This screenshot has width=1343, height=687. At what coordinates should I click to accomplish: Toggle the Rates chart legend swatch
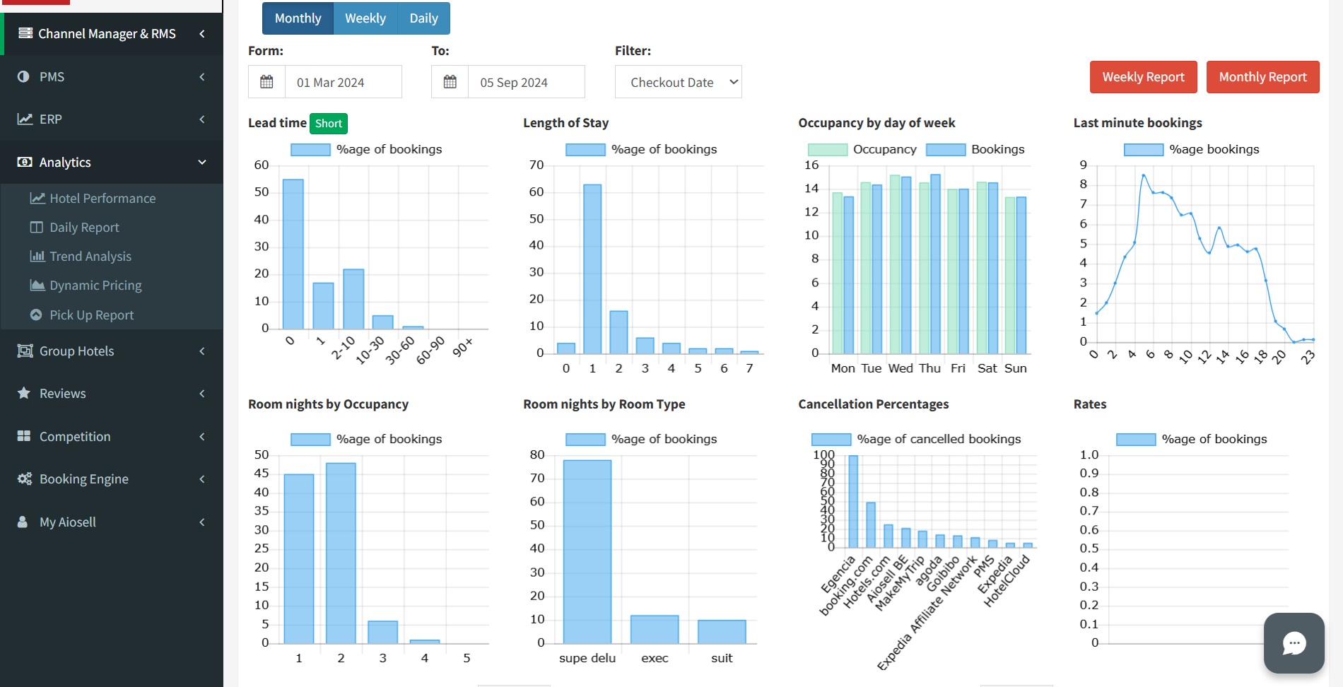(1136, 439)
